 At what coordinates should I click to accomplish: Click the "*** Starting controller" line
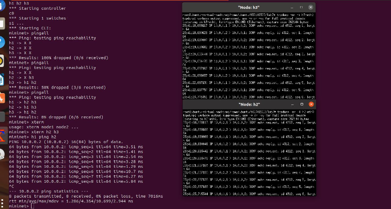[37, 8]
